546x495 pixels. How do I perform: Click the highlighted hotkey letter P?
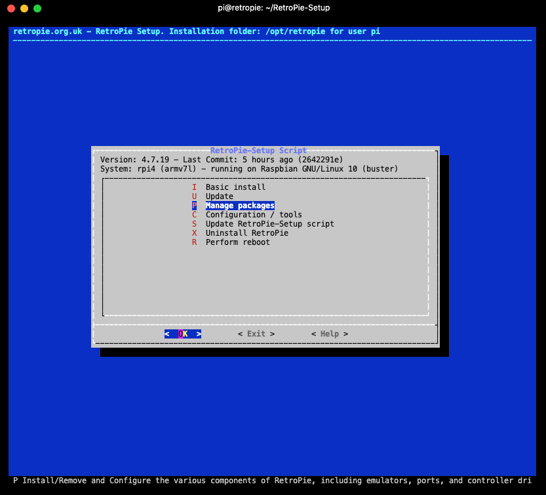(194, 206)
